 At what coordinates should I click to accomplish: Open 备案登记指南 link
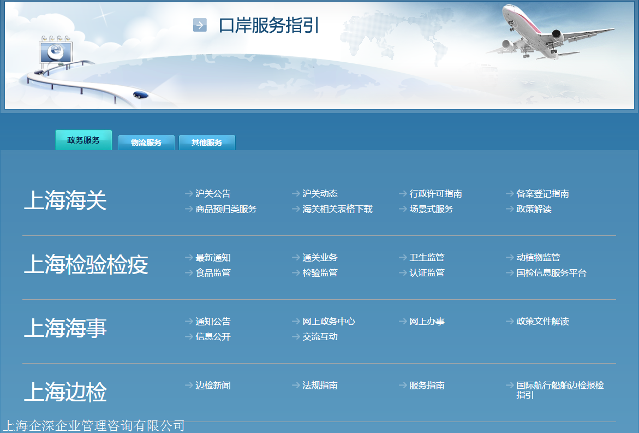[542, 194]
